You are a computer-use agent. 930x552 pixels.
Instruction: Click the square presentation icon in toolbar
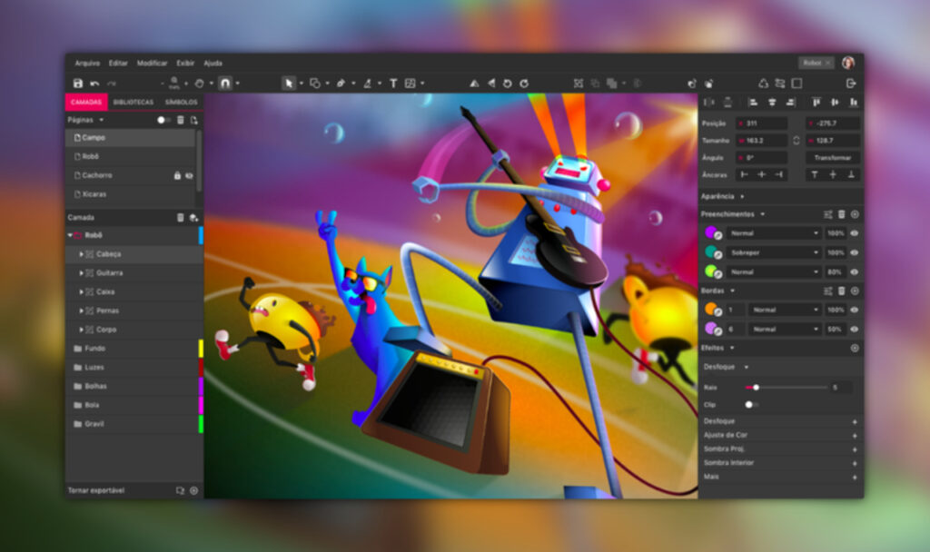[x=796, y=84]
